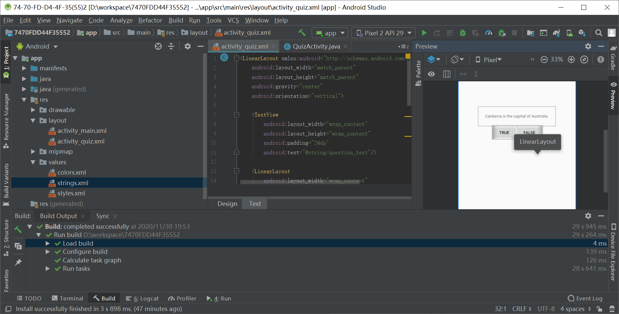Open the Pixel 2 API 29 device dropdown
The height and width of the screenshot is (314, 619).
pyautogui.click(x=383, y=33)
